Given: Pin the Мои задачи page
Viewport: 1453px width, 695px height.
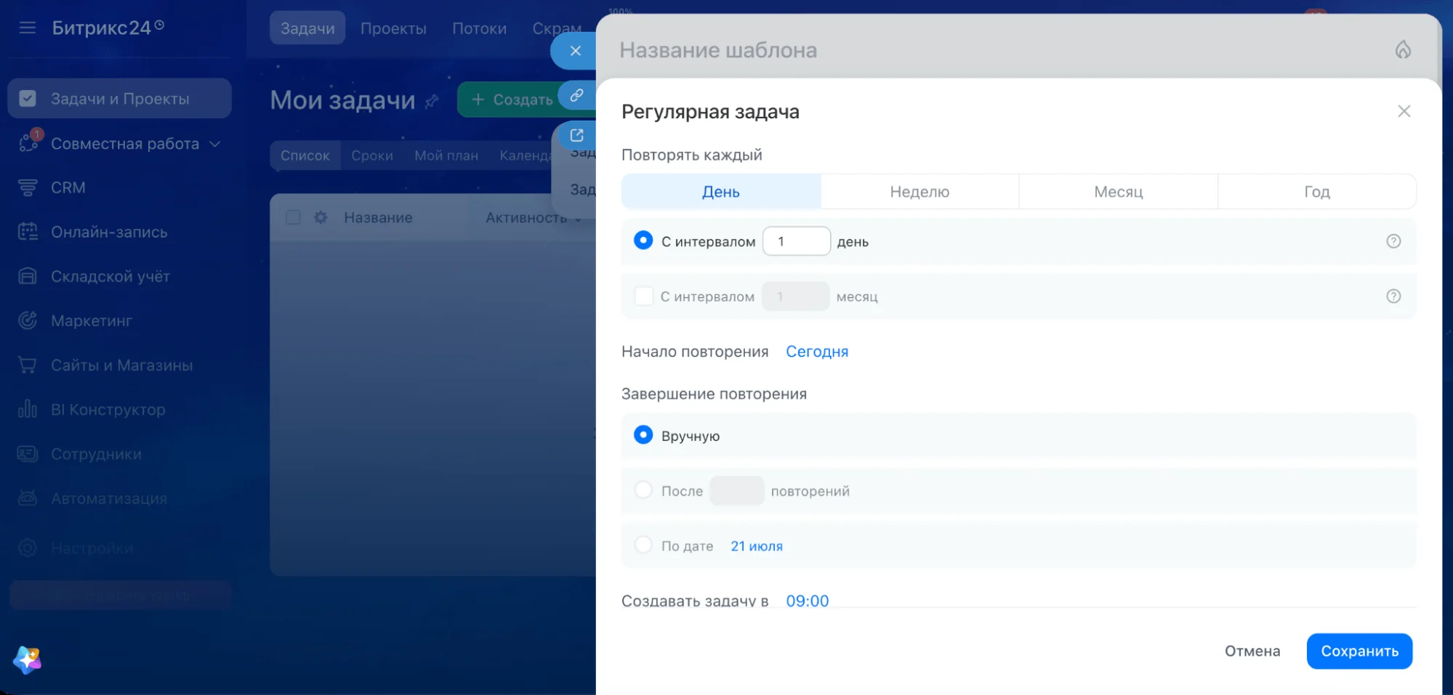Looking at the screenshot, I should [x=432, y=101].
